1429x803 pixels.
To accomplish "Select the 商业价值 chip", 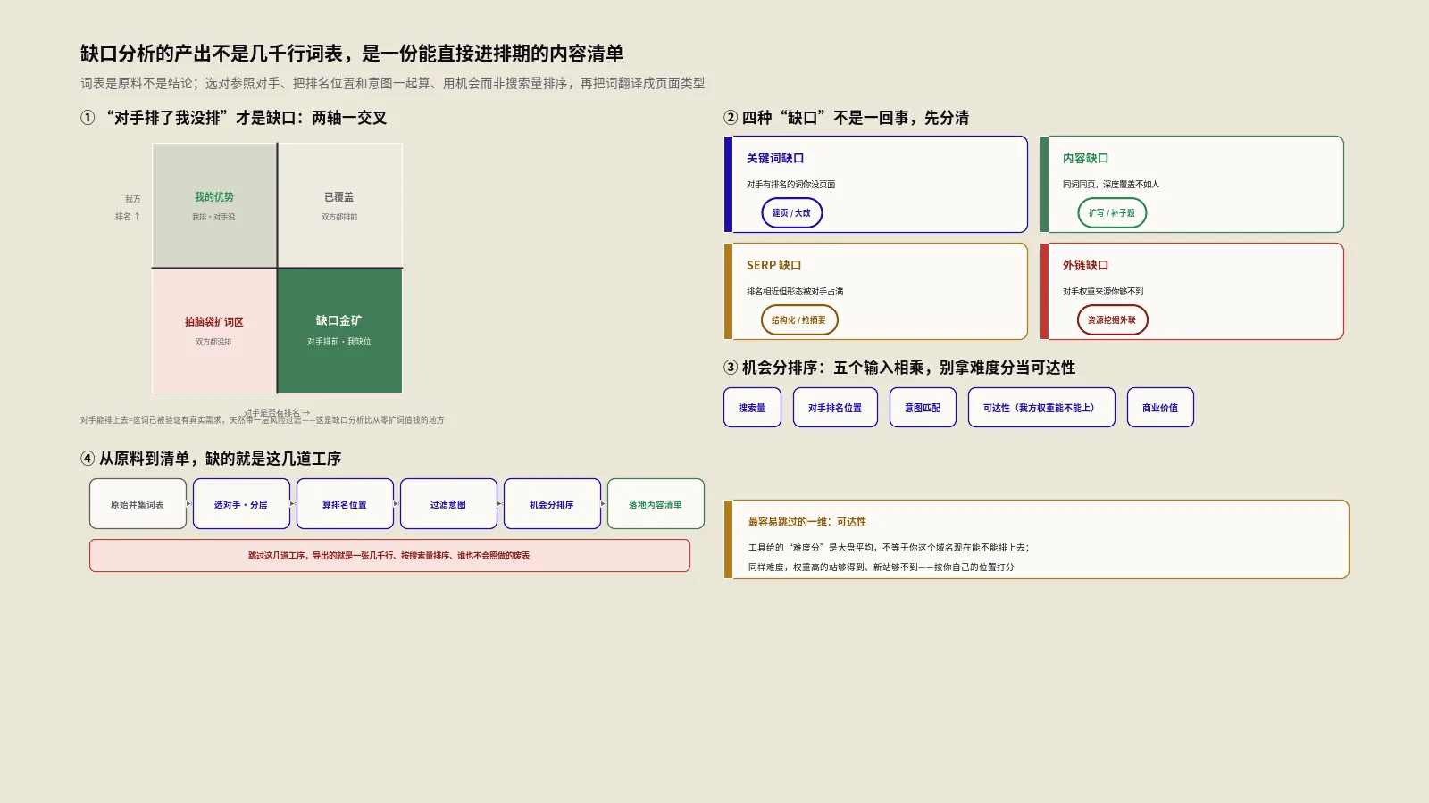I will click(x=1160, y=408).
